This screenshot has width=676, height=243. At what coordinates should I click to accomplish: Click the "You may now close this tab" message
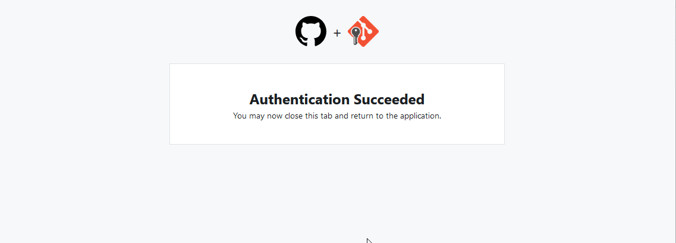pos(337,116)
